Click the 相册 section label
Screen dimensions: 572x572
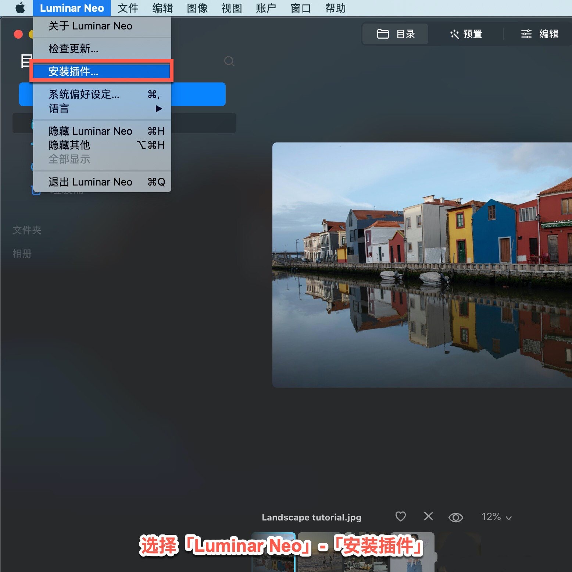[x=22, y=254]
